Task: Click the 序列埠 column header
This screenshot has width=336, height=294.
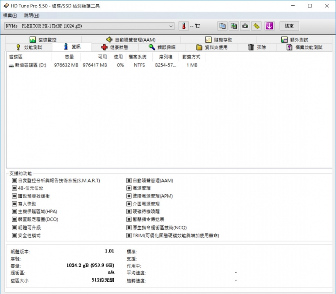Action: coord(166,57)
